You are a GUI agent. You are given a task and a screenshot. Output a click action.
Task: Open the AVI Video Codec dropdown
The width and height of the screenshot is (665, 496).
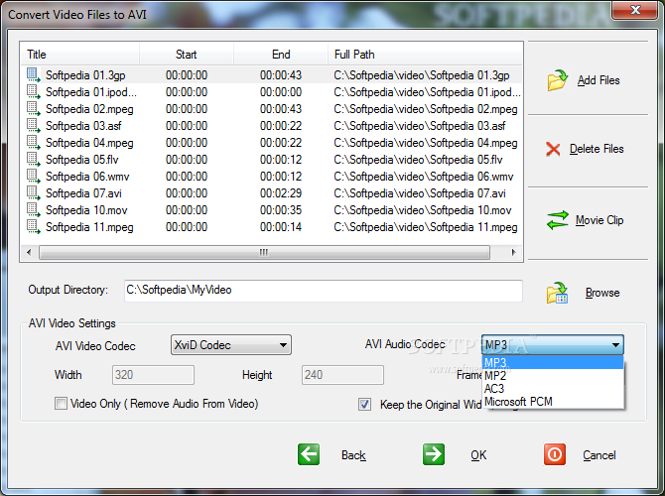pyautogui.click(x=230, y=345)
